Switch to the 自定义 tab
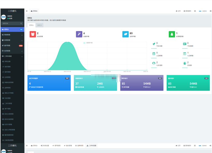This screenshot has width=212, height=153. click(40, 25)
